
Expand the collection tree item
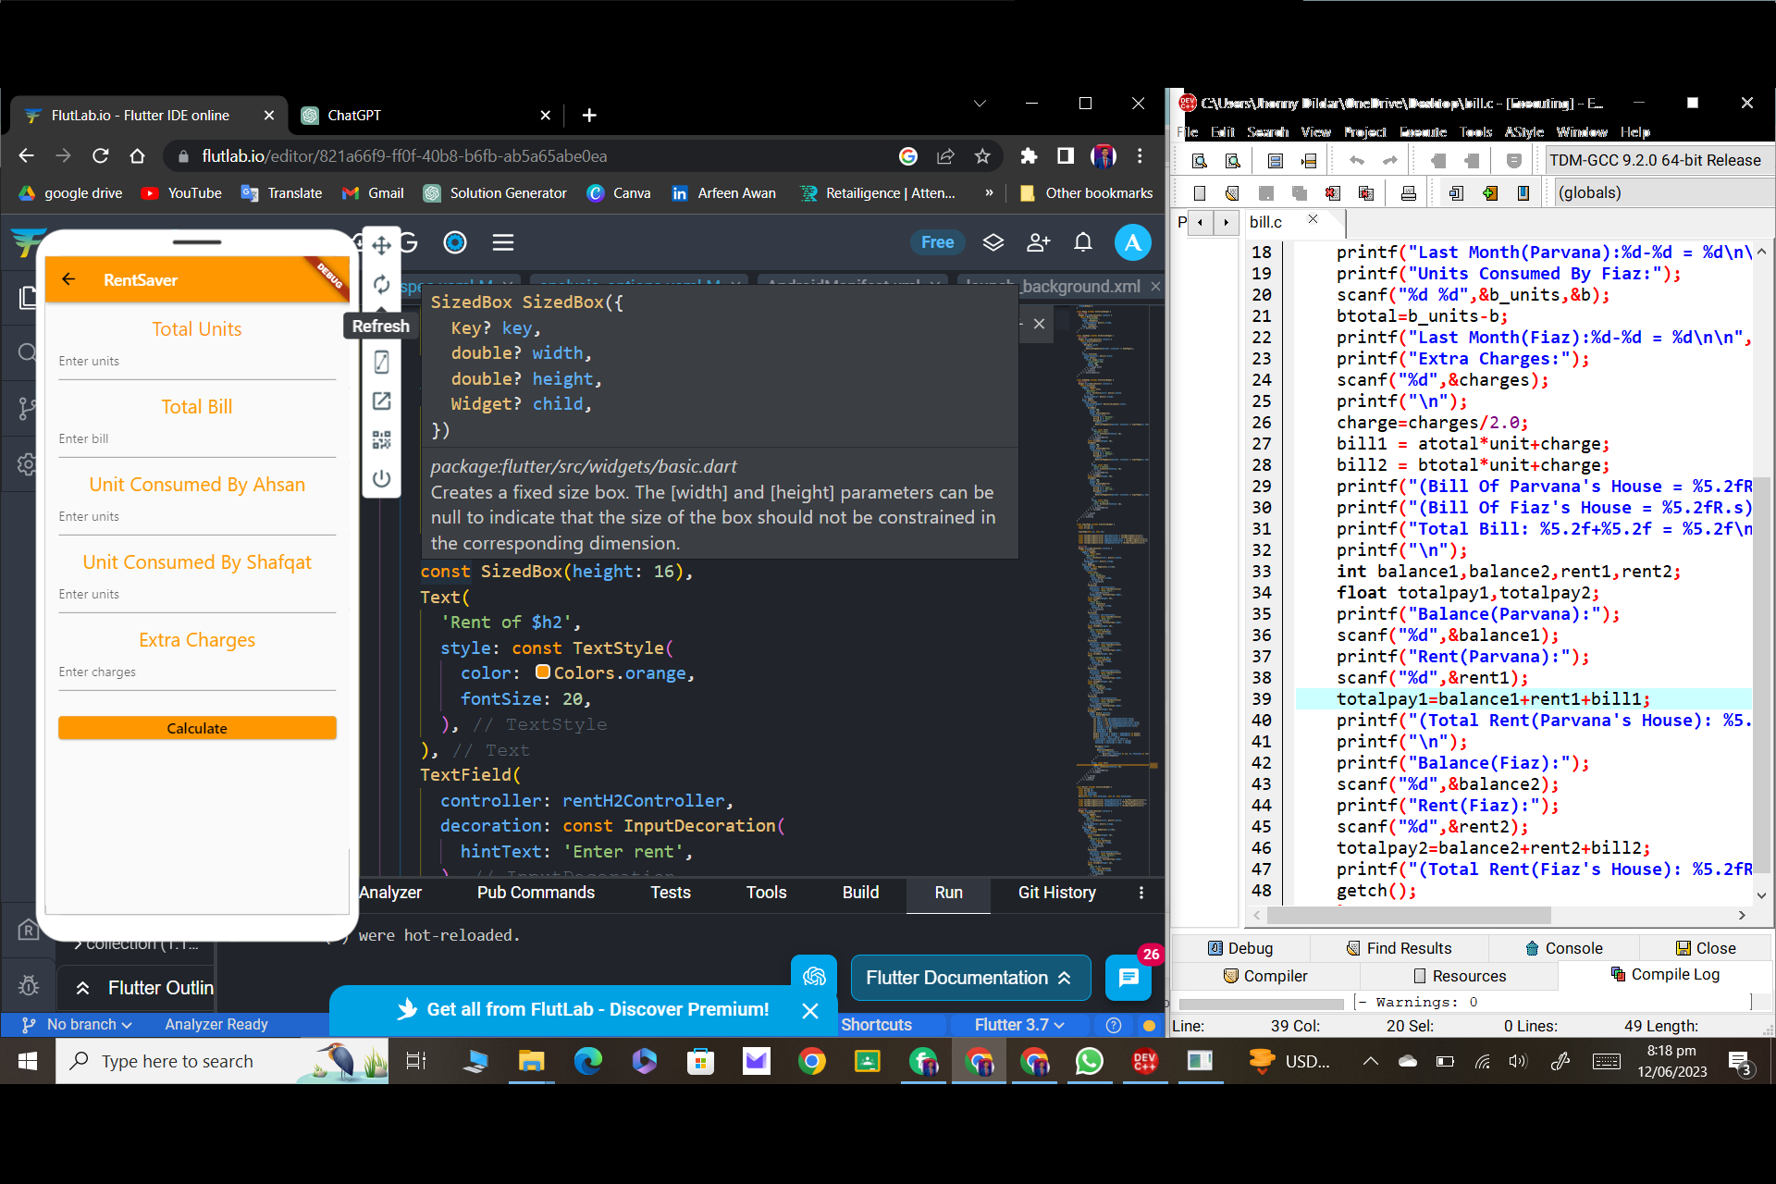pos(79,944)
